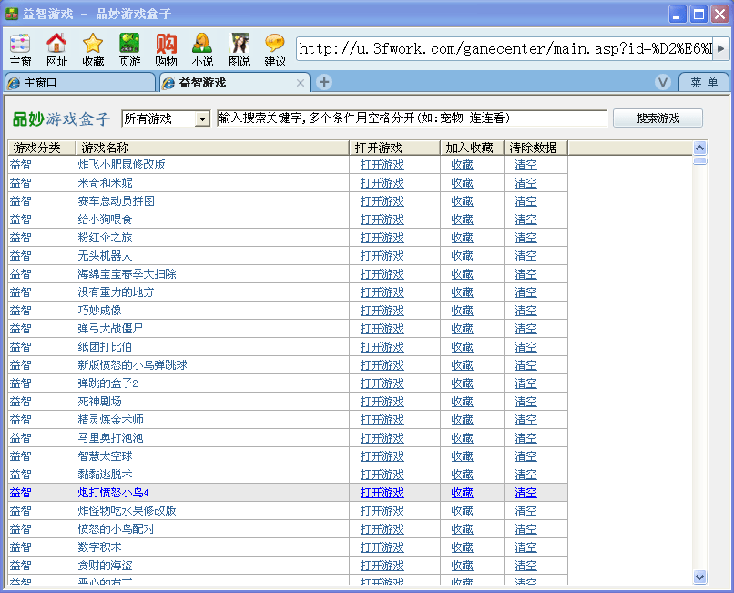This screenshot has width=734, height=593.
Task: Open the 菜单 menu
Action: 703,83
